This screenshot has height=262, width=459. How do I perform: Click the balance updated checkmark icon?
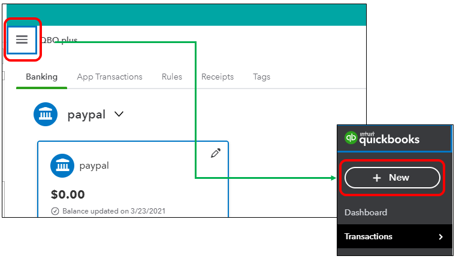55,211
